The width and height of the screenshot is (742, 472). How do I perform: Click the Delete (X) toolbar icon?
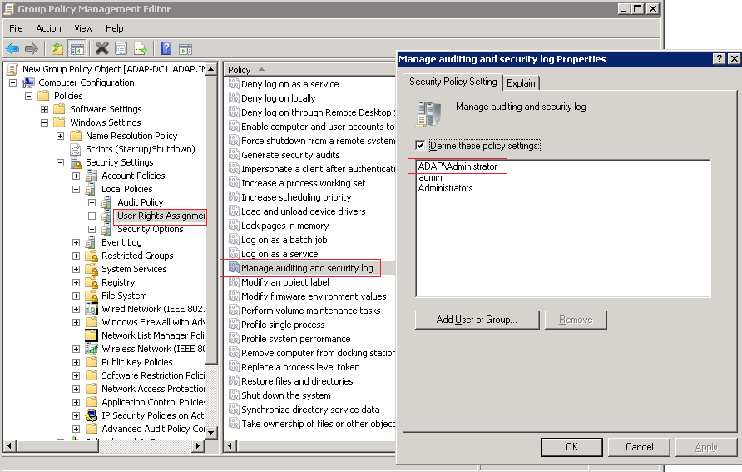pos(101,48)
